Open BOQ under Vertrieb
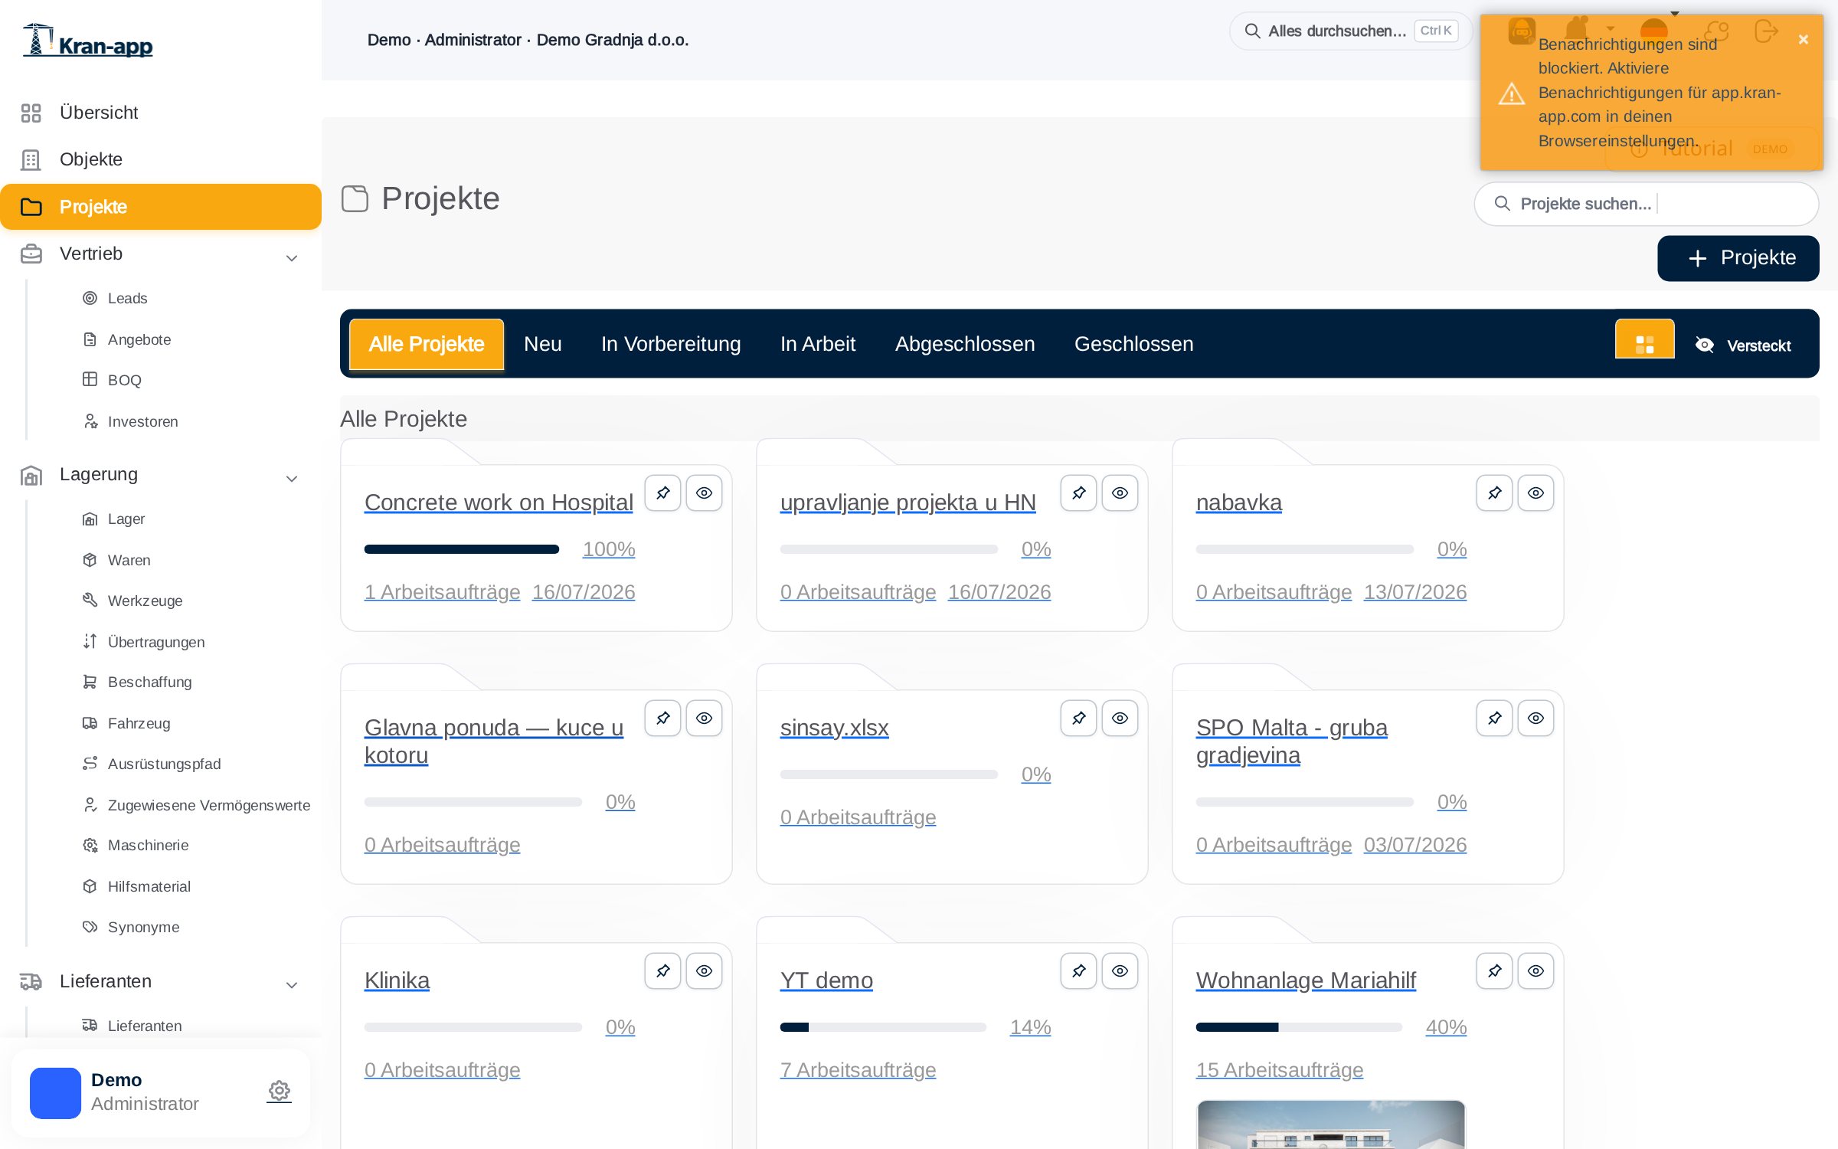Image resolution: width=1838 pixels, height=1149 pixels. (124, 380)
